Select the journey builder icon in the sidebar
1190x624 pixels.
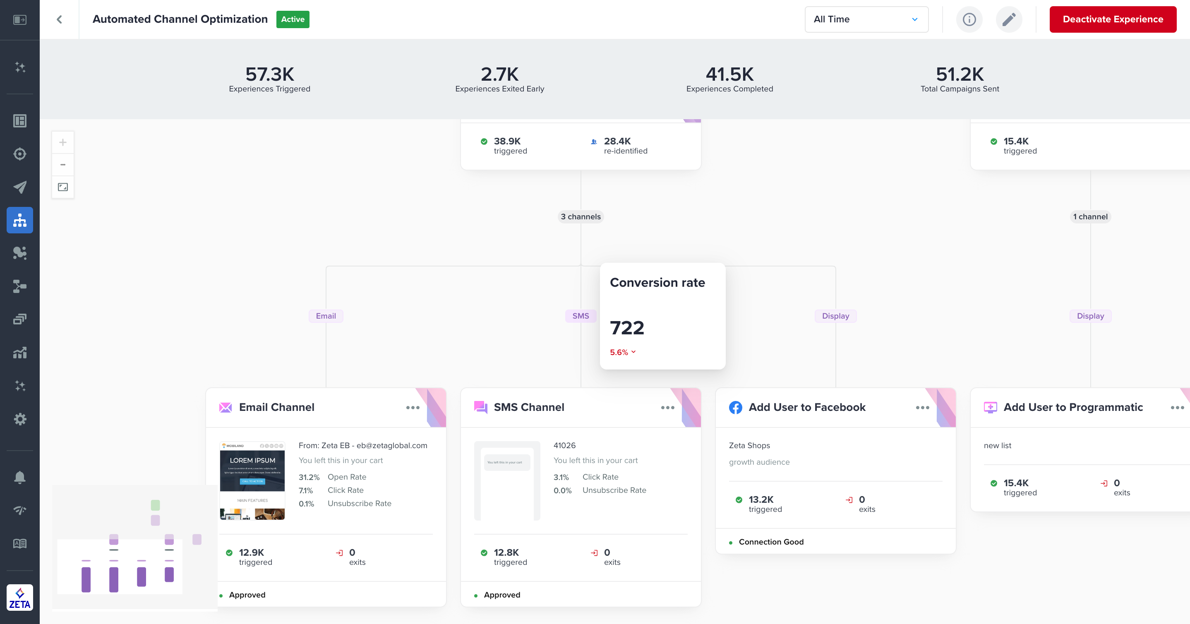click(20, 220)
